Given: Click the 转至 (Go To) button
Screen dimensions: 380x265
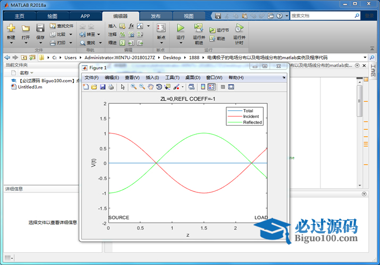Looking at the screenshot, I should point(89,34).
